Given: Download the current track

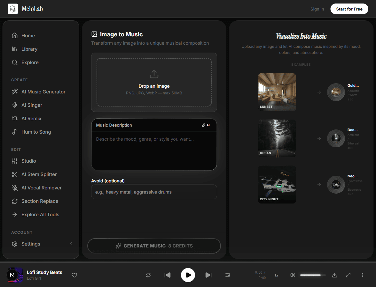Looking at the screenshot, I should click(x=334, y=275).
